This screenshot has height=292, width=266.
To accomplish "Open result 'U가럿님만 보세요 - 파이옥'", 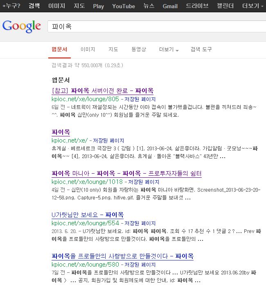I will click(x=88, y=215).
